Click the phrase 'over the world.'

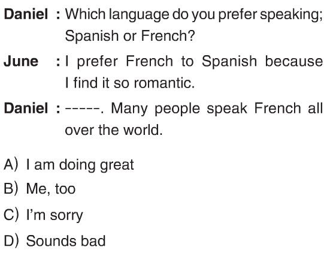[114, 129]
